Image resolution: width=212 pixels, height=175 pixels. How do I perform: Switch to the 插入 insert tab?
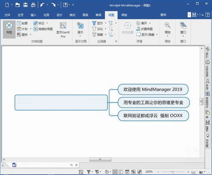coord(33,15)
